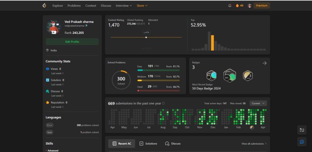Screen dimensions: 312x152
Task: Click the Premium button
Action: 261,5
